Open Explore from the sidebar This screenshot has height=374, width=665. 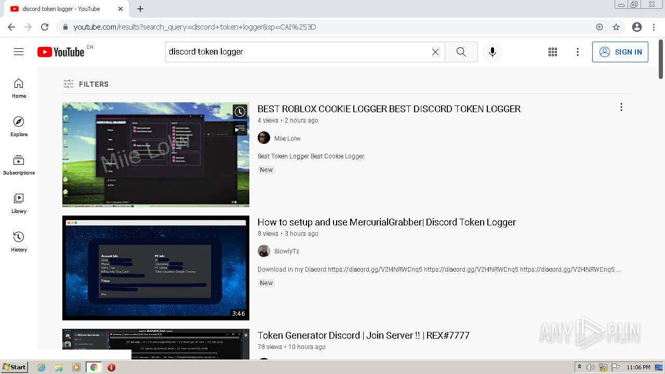click(x=19, y=127)
